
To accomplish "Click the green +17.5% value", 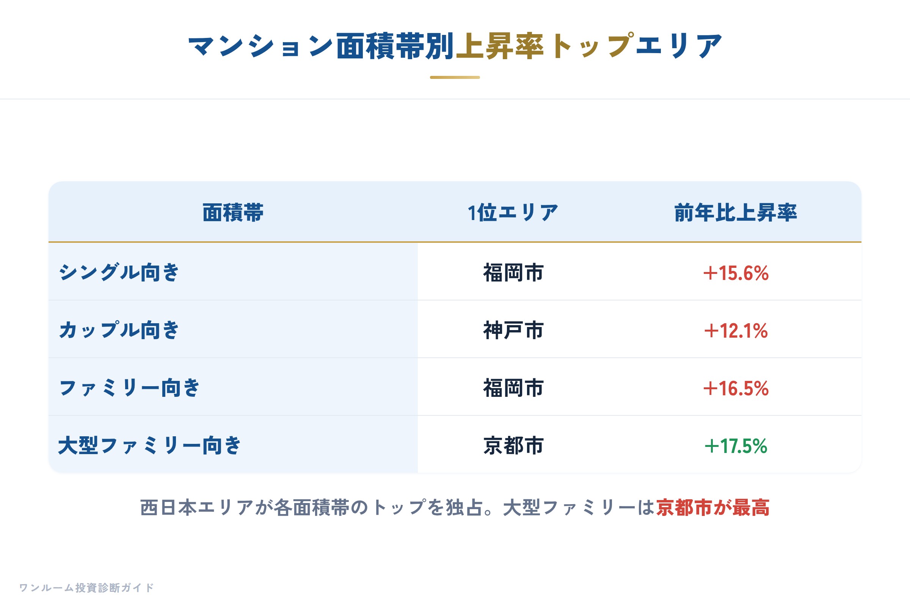I will [736, 446].
